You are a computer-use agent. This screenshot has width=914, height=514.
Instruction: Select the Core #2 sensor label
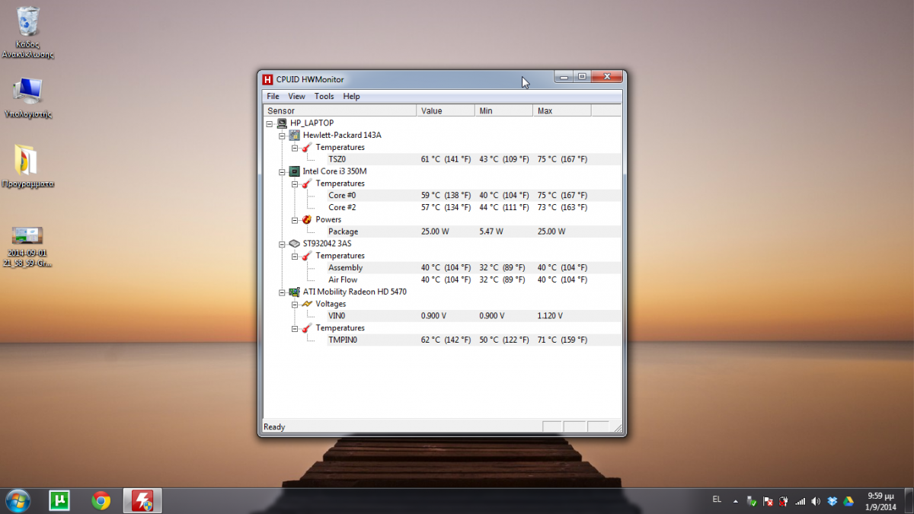pyautogui.click(x=342, y=208)
